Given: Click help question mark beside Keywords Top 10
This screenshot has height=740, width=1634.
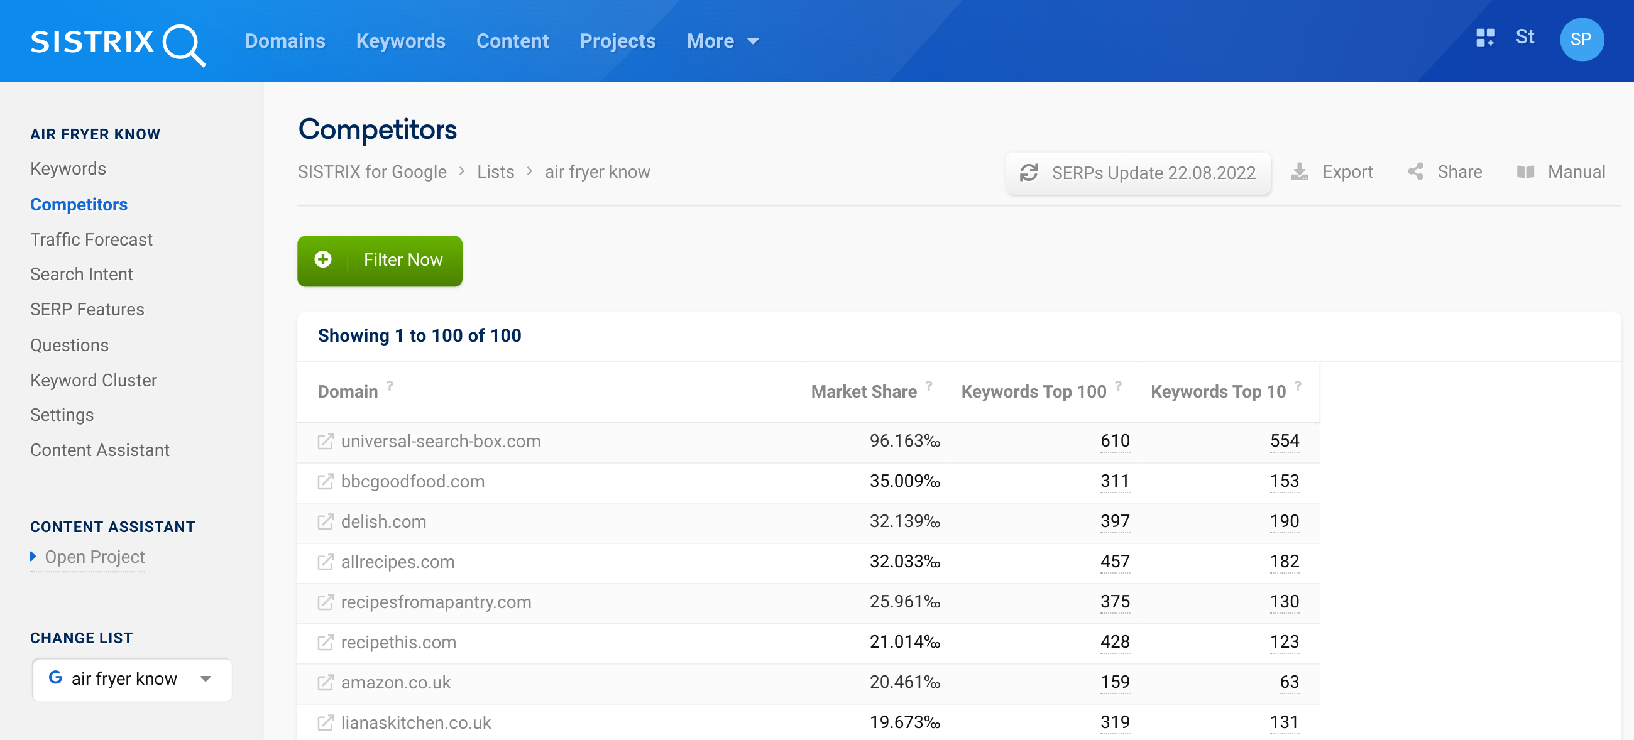Looking at the screenshot, I should point(1298,386).
